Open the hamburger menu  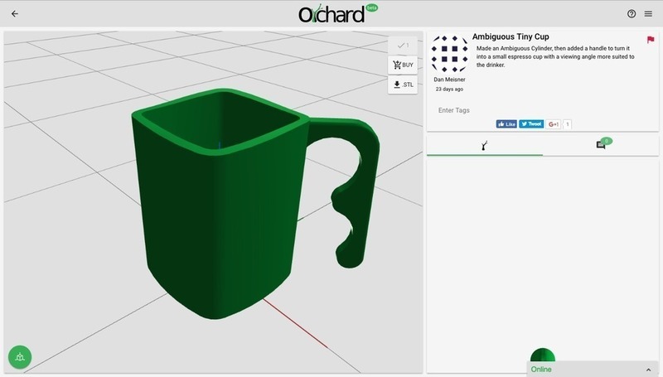pyautogui.click(x=648, y=14)
